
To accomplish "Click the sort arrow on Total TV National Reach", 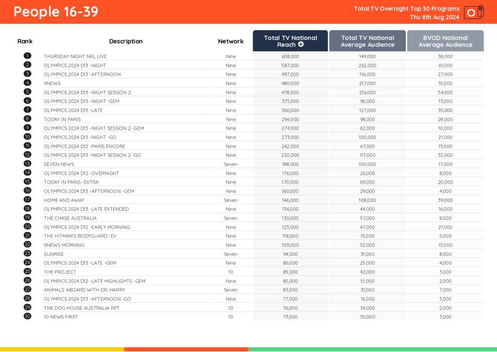I will click(301, 45).
